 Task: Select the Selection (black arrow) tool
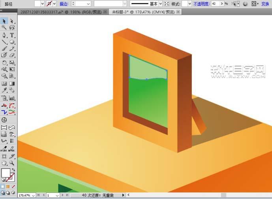tap(4, 21)
